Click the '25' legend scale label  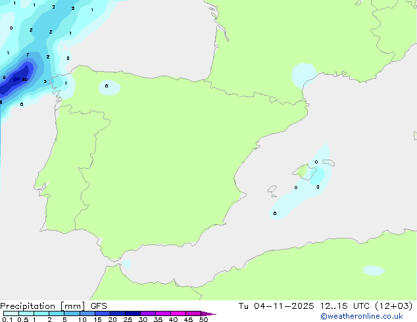point(128,319)
